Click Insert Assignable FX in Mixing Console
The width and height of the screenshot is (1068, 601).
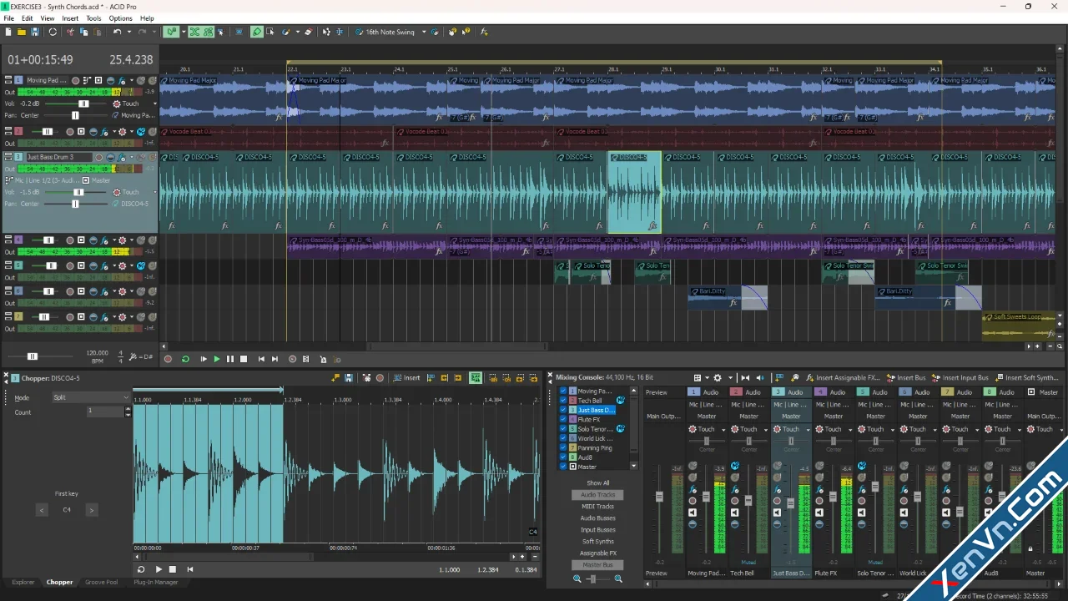point(842,378)
